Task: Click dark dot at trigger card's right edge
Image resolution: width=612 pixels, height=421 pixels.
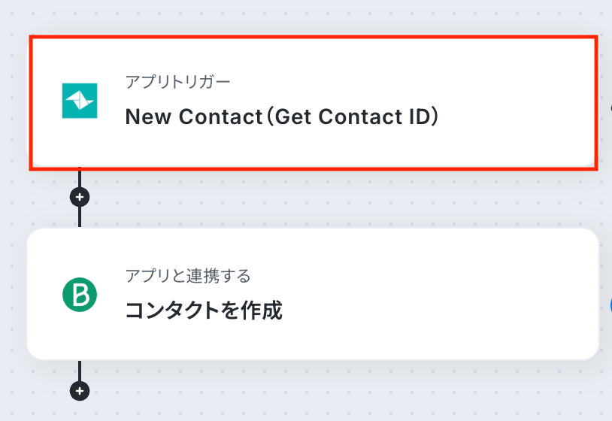Action: 610,108
